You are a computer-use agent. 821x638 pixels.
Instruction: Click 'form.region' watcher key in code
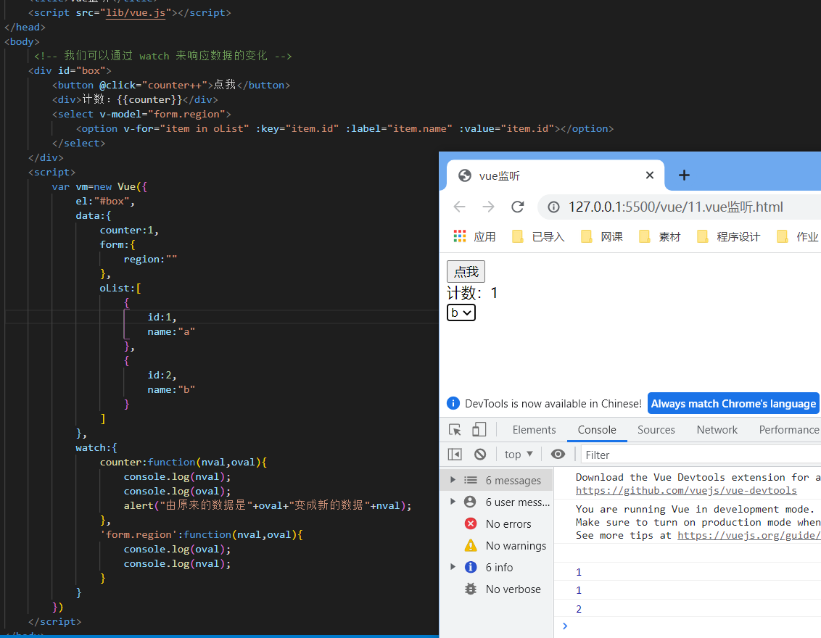pos(139,534)
